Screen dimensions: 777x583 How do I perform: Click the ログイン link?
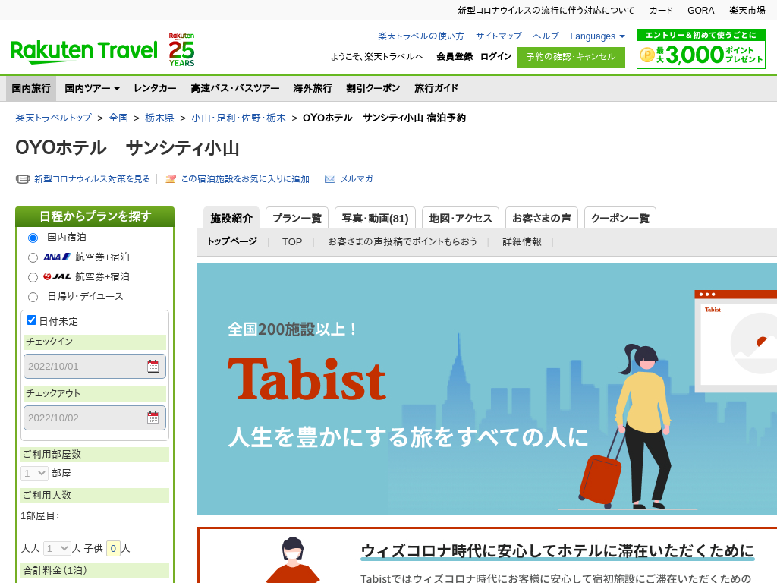pos(495,56)
